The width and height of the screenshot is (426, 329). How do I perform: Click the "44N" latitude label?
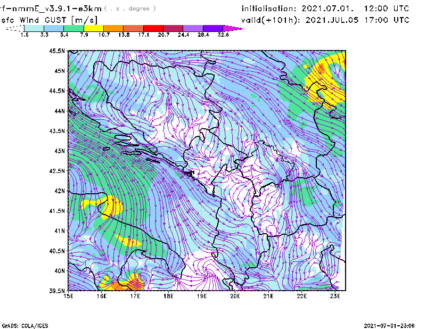[60, 111]
